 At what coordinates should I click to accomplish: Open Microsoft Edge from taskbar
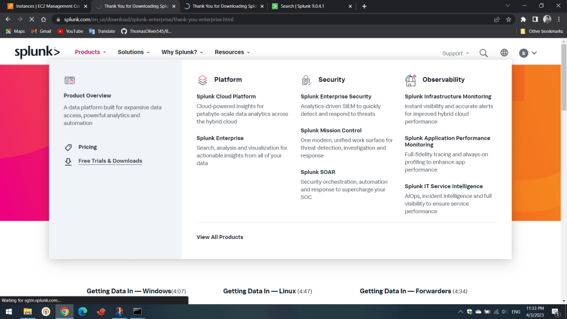[82, 311]
